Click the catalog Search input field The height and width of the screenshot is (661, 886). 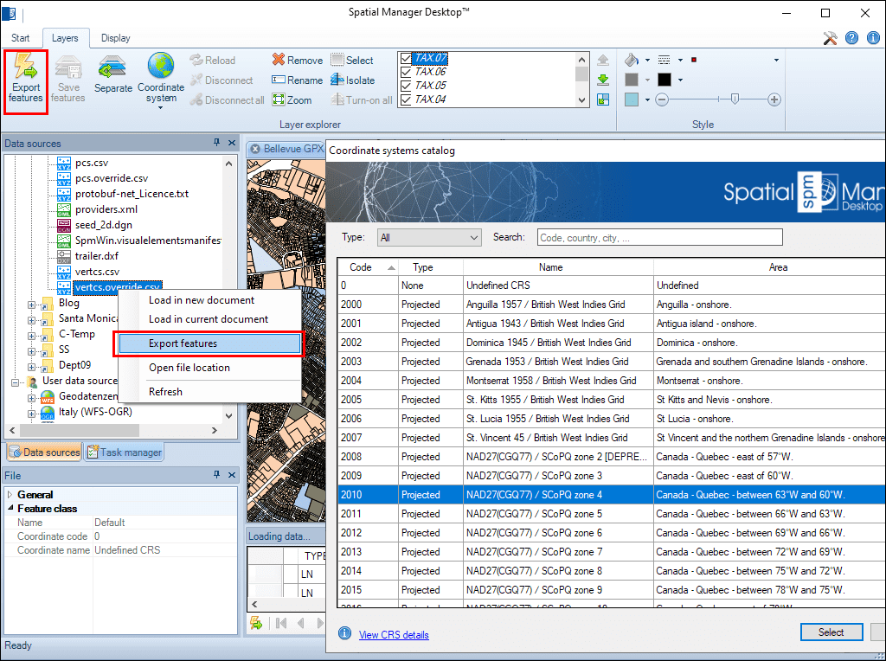pos(660,237)
